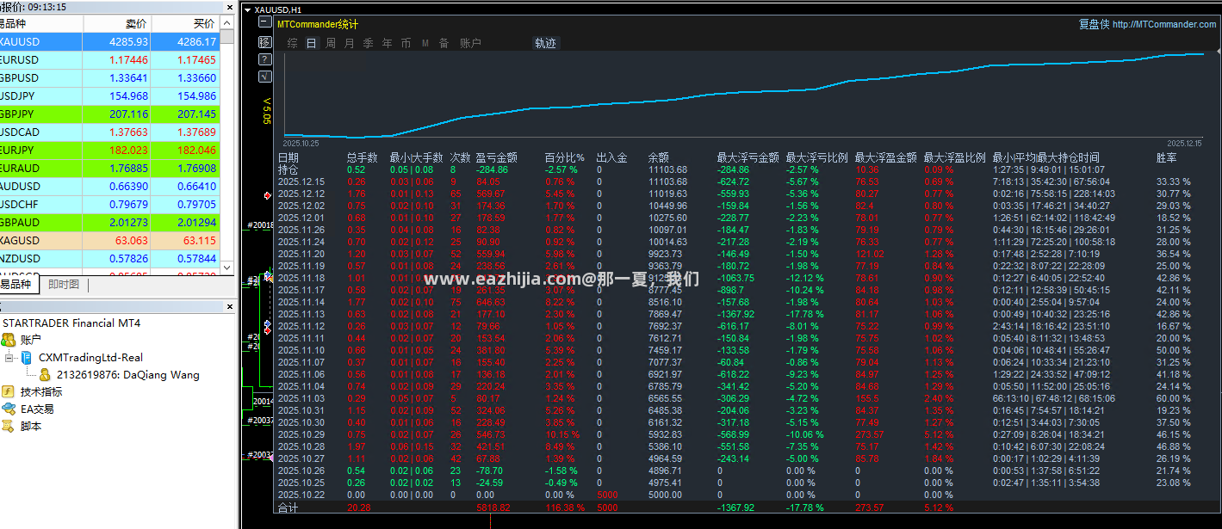Click the MTCommander统计 panel title
This screenshot has height=529, width=1222.
[x=318, y=24]
